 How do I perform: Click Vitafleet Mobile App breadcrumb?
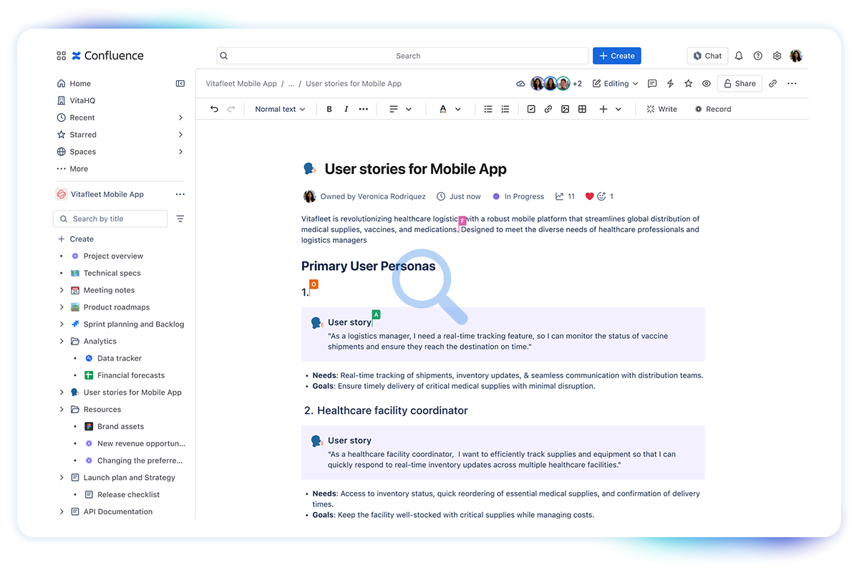241,84
